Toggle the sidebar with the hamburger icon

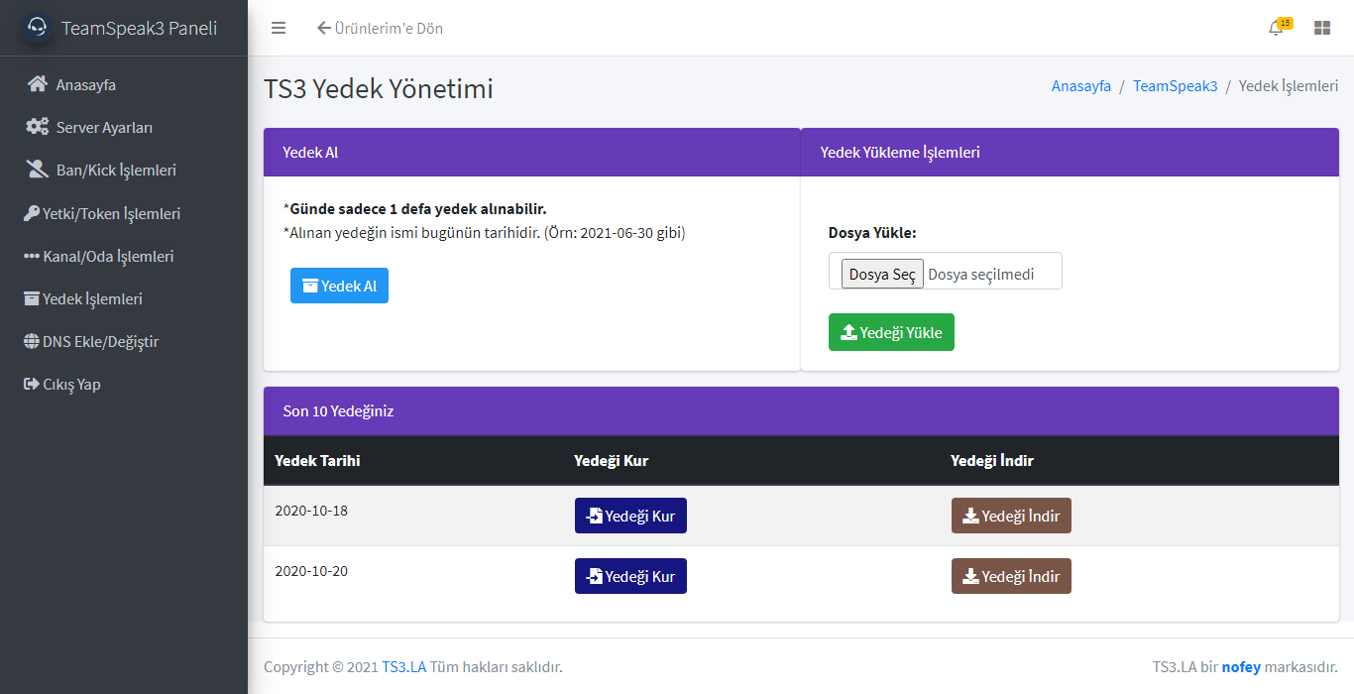click(x=279, y=28)
